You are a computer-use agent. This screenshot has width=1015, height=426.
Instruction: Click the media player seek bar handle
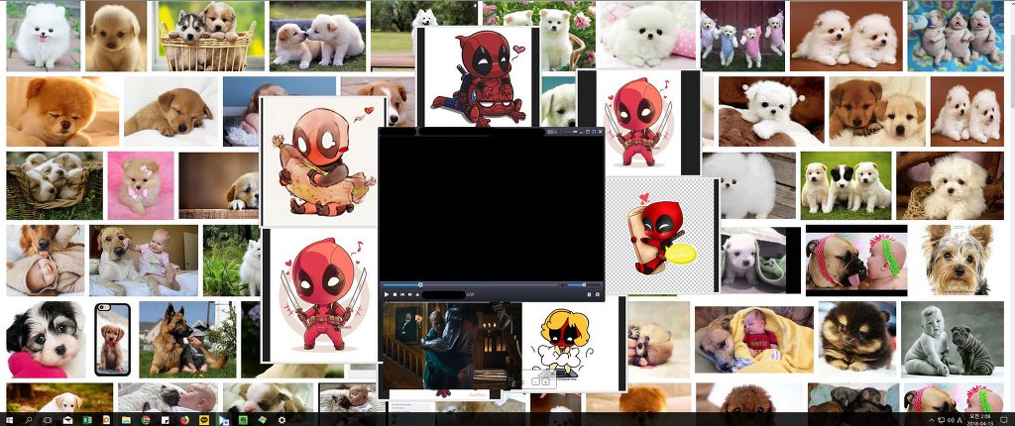[x=420, y=285]
